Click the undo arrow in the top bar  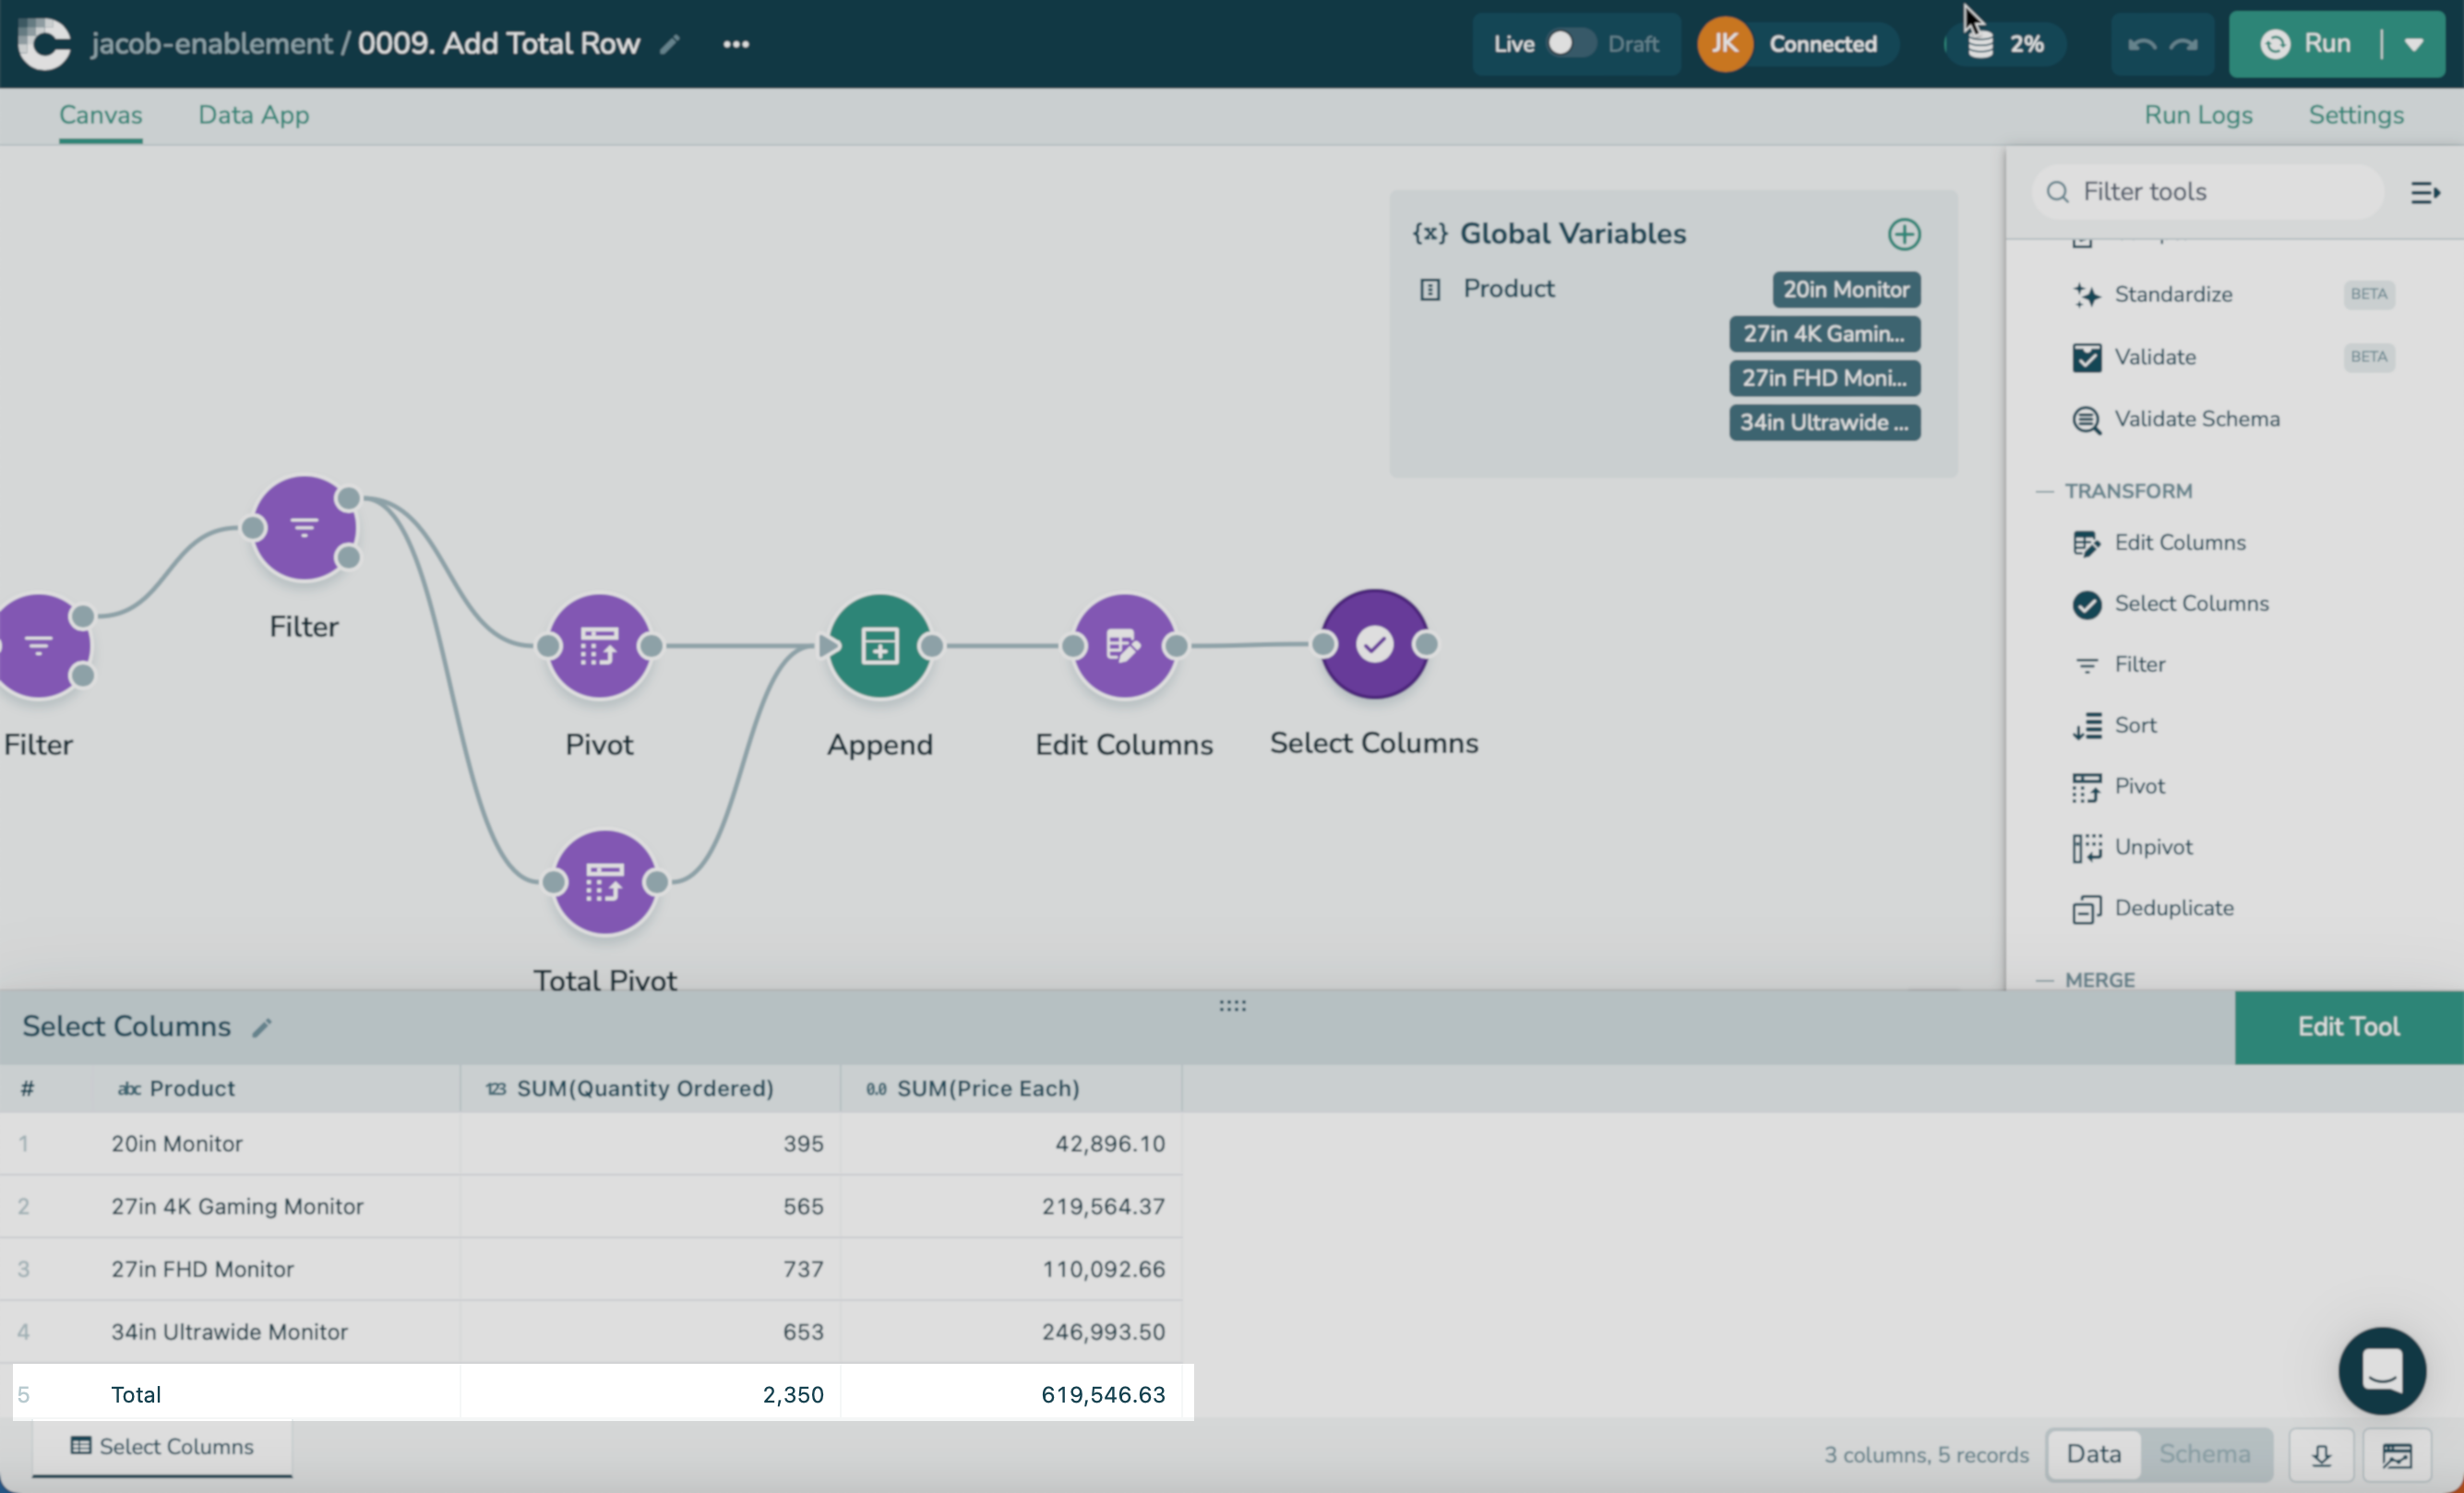tap(2140, 44)
